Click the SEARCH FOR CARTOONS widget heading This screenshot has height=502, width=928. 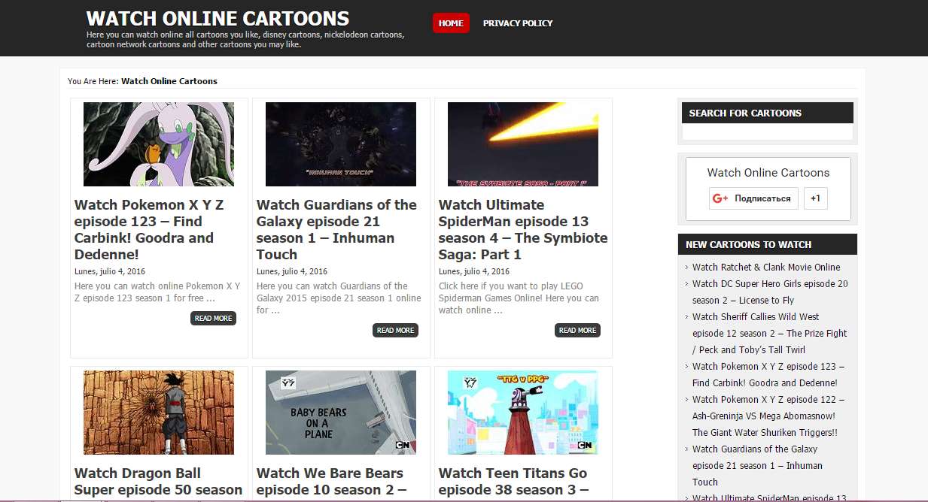[x=745, y=113]
